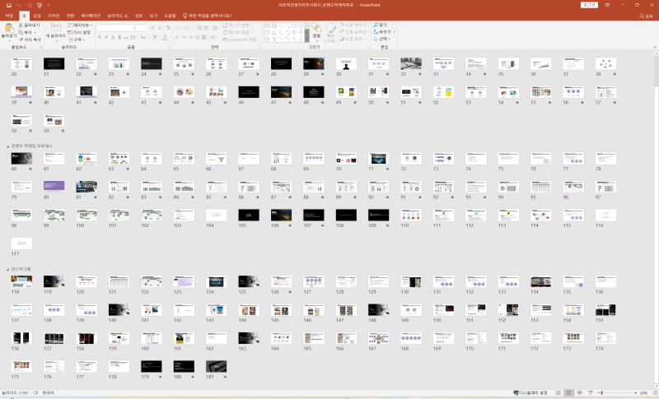Screen dimensions: 659x399
Task: Select slide thumbnail 20
Action: tap(21, 64)
